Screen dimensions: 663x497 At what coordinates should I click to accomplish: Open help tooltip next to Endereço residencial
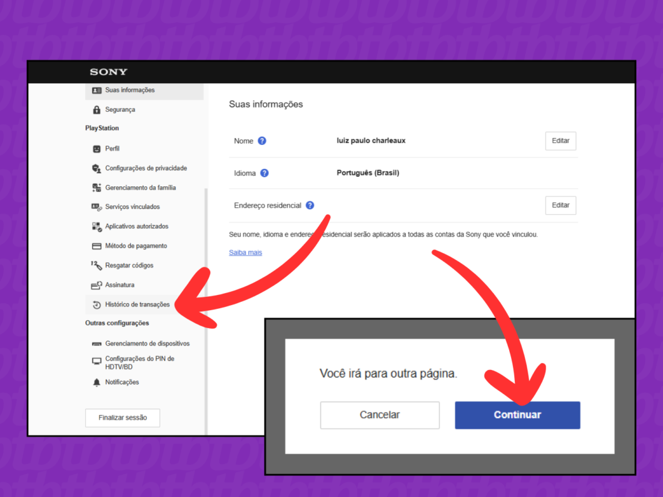(310, 206)
